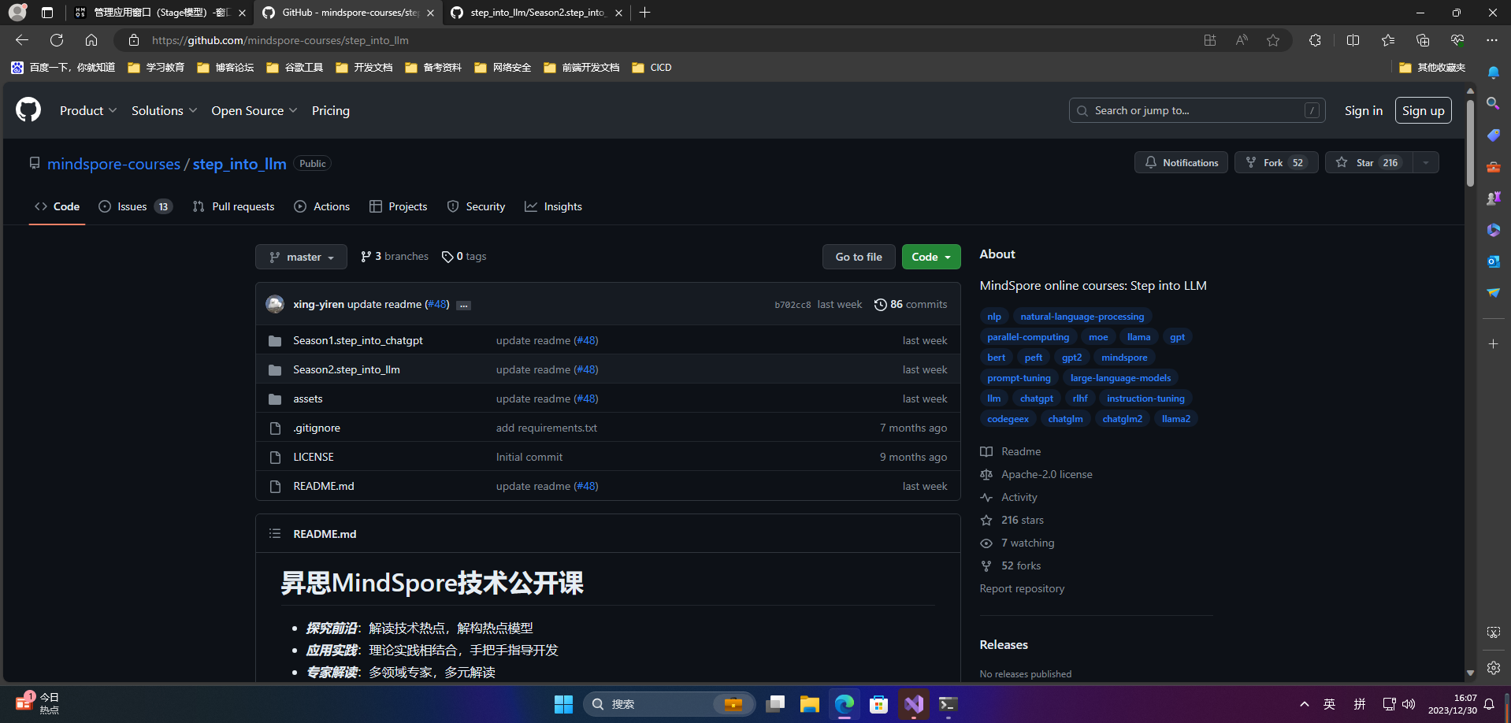
Task: Switch to the Security tab
Action: click(476, 206)
